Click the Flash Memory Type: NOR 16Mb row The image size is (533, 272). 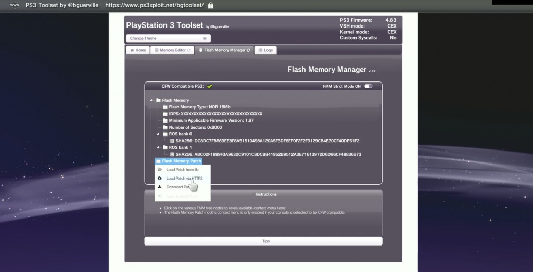tap(199, 107)
